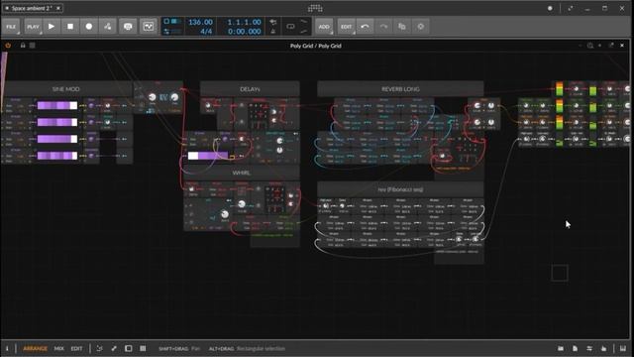
Task: Toggle groove settings icon above metronome
Action: (x=273, y=22)
